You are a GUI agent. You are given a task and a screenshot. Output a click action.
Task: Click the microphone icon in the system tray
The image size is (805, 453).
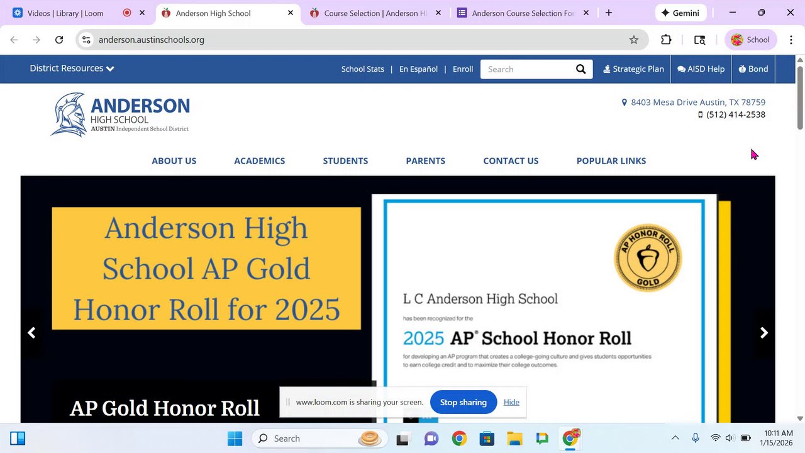click(x=696, y=439)
